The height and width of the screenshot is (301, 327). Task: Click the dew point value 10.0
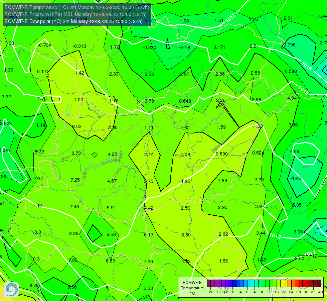coord(36,232)
